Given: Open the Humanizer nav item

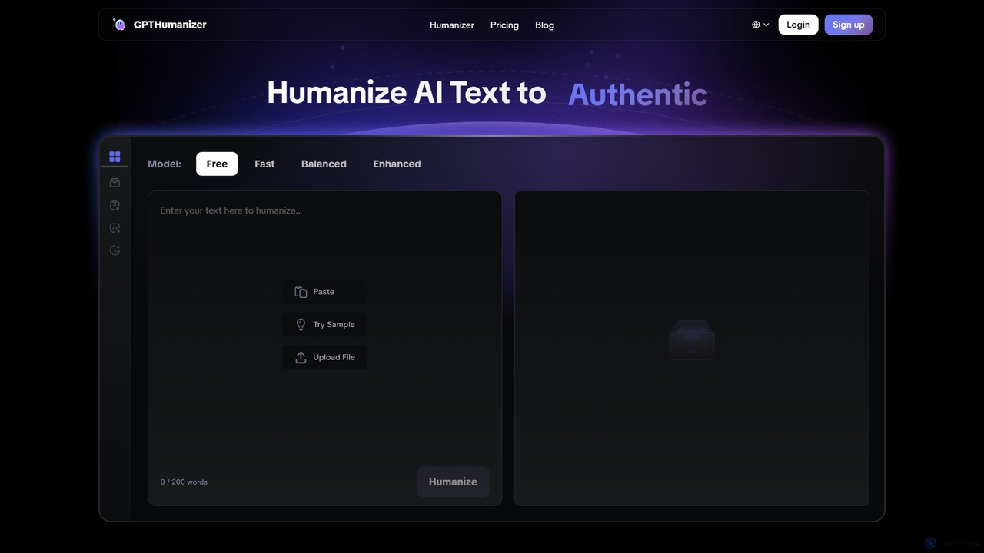Looking at the screenshot, I should pyautogui.click(x=452, y=25).
